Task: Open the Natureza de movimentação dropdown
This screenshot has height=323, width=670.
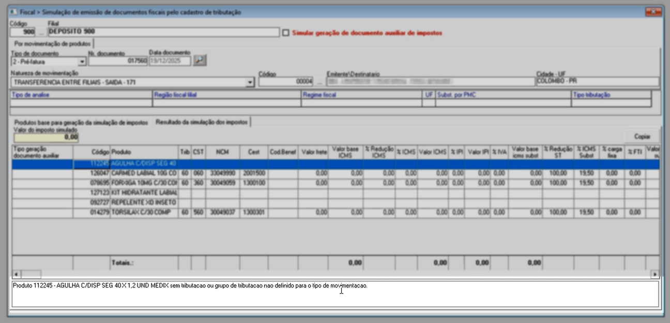Action: 250,82
